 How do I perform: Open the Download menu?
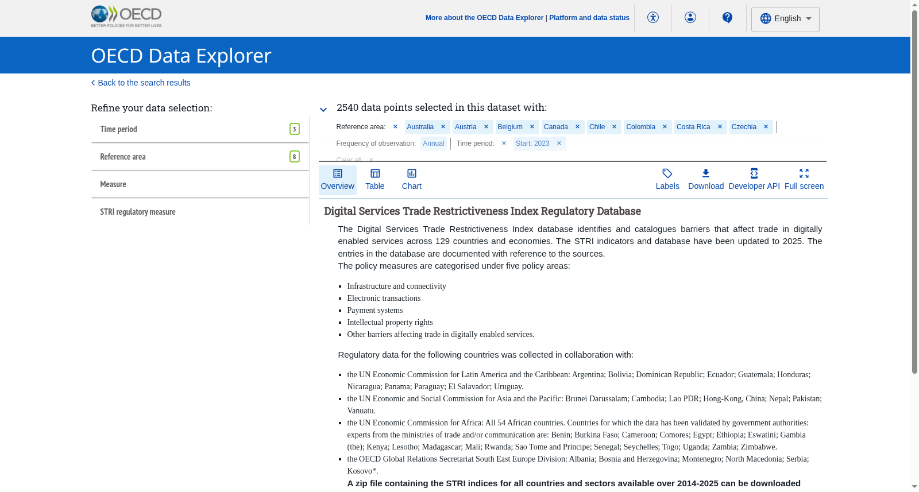coord(706,180)
